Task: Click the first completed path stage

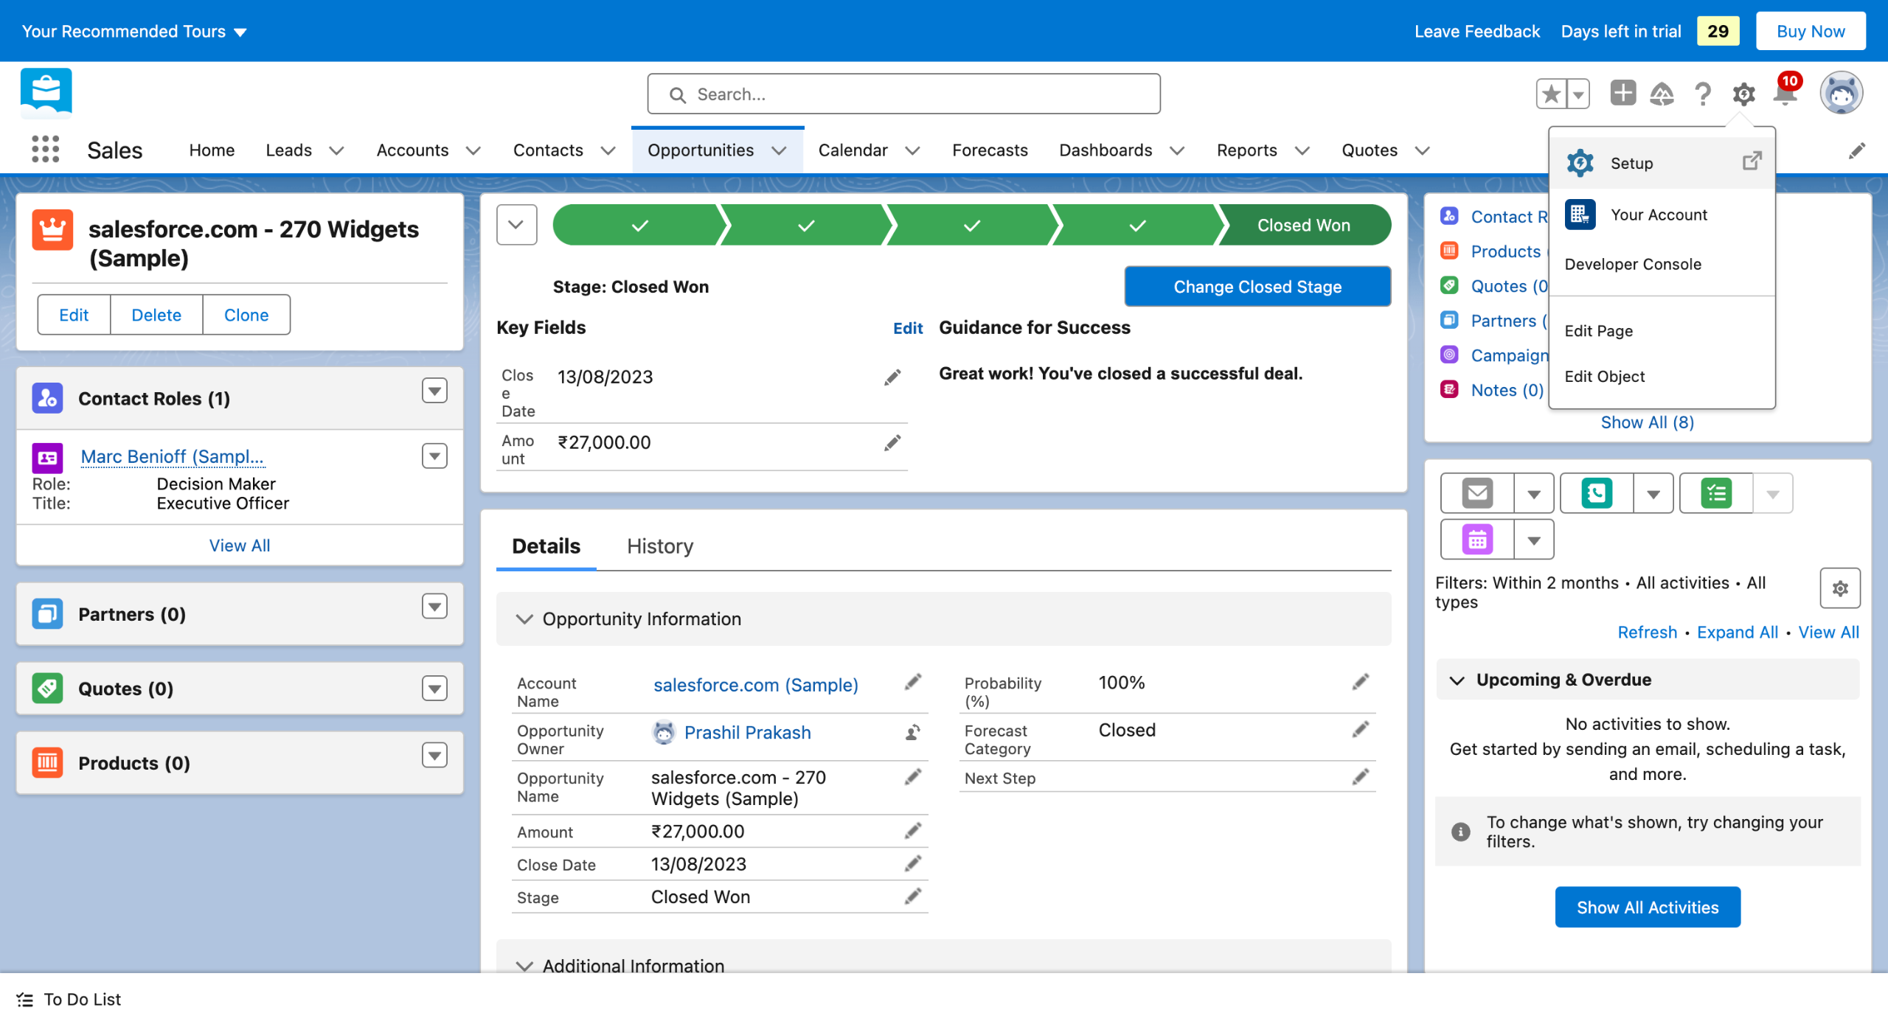Action: (639, 225)
